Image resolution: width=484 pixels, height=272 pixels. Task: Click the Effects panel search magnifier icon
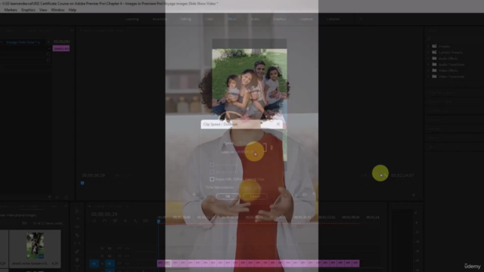tap(429, 39)
